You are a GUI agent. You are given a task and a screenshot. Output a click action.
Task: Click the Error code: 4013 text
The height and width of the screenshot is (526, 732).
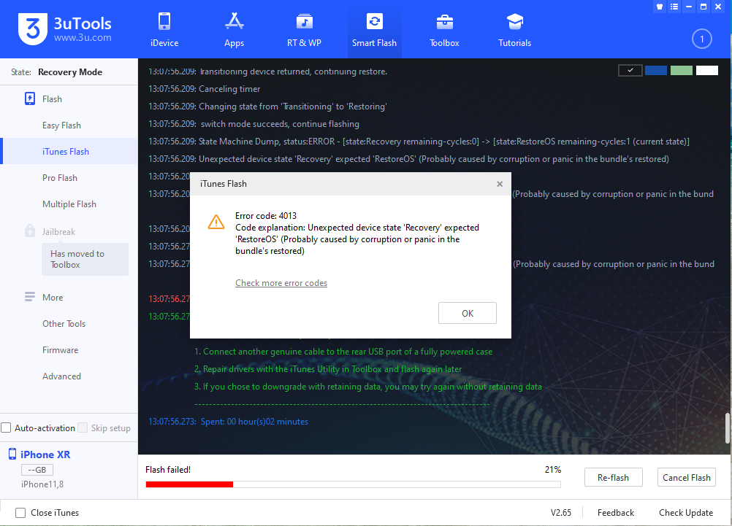266,215
